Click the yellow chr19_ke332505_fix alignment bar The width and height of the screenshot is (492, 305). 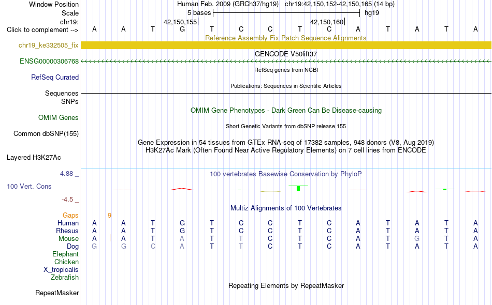286,45
